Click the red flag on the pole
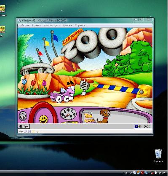168x176 pixels. pos(40,53)
